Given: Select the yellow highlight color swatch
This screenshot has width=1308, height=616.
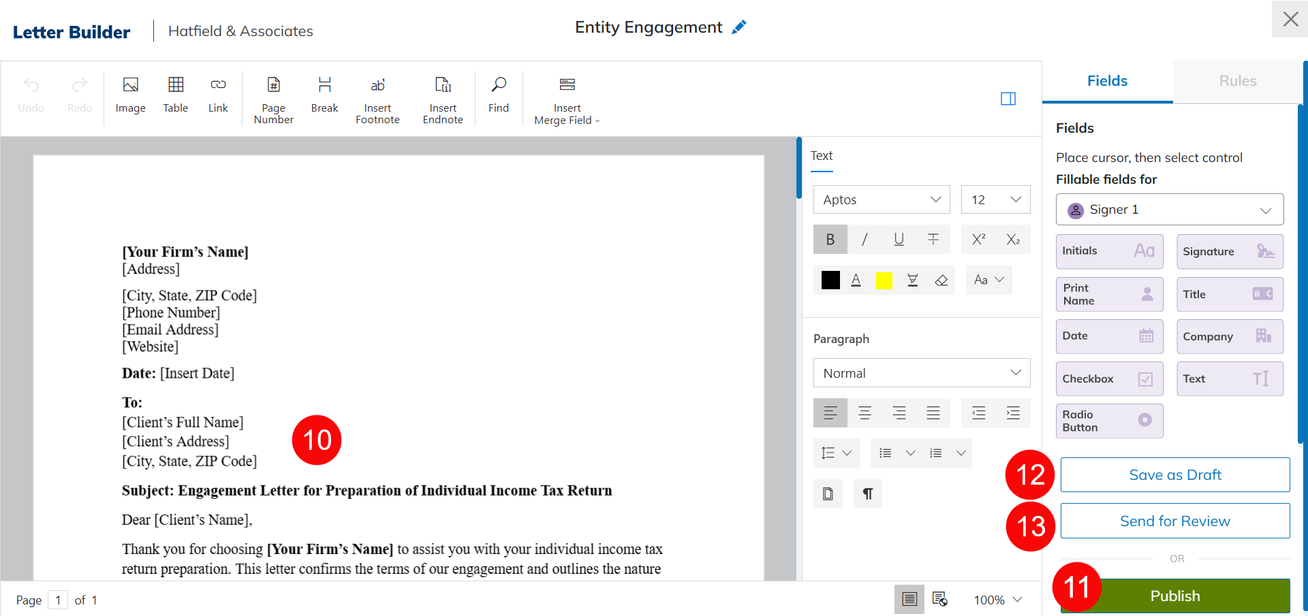Looking at the screenshot, I should tap(884, 280).
